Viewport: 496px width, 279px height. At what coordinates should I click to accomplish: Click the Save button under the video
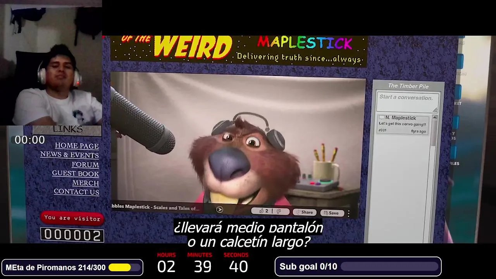(x=331, y=213)
